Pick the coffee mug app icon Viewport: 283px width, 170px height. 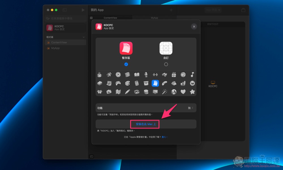point(100,75)
